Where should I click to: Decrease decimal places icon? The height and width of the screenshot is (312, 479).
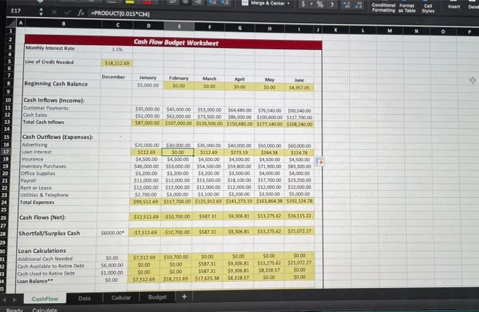[x=359, y=5]
